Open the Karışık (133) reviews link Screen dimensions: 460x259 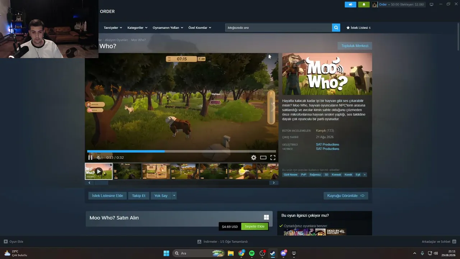[x=325, y=131]
